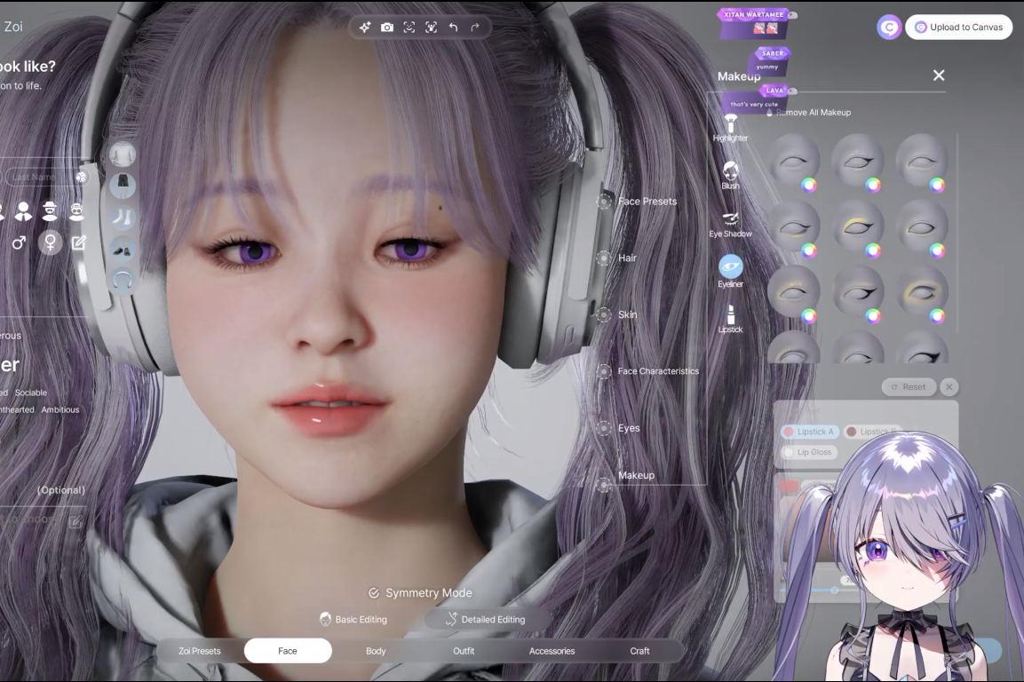Open the Outfit tab
This screenshot has height=682, width=1024.
(464, 651)
